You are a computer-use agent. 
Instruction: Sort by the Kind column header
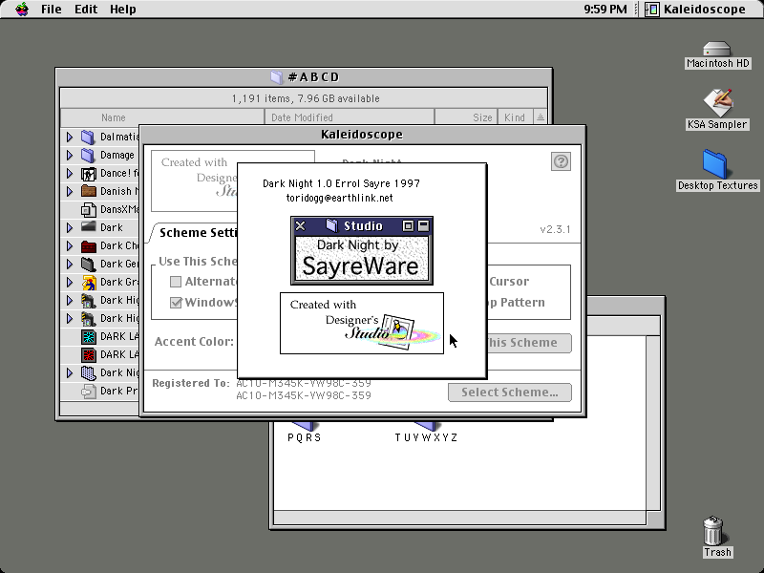click(515, 117)
